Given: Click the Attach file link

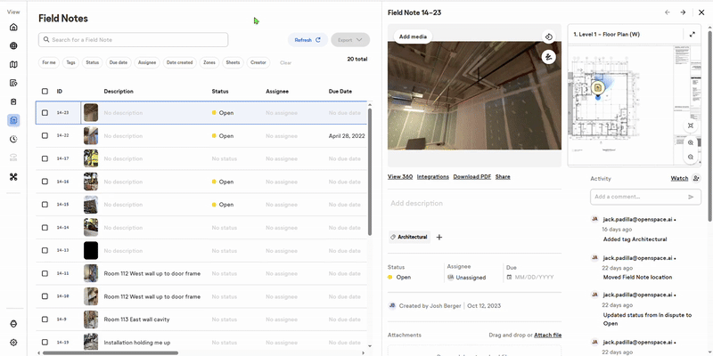Looking at the screenshot, I should pos(547,336).
